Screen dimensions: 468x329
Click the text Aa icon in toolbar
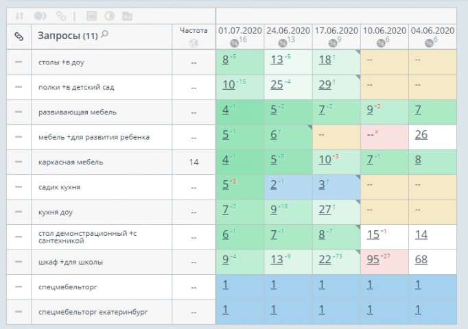pos(127,16)
